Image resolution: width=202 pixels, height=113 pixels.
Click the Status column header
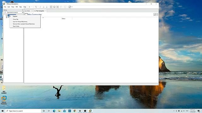click(x=63, y=19)
